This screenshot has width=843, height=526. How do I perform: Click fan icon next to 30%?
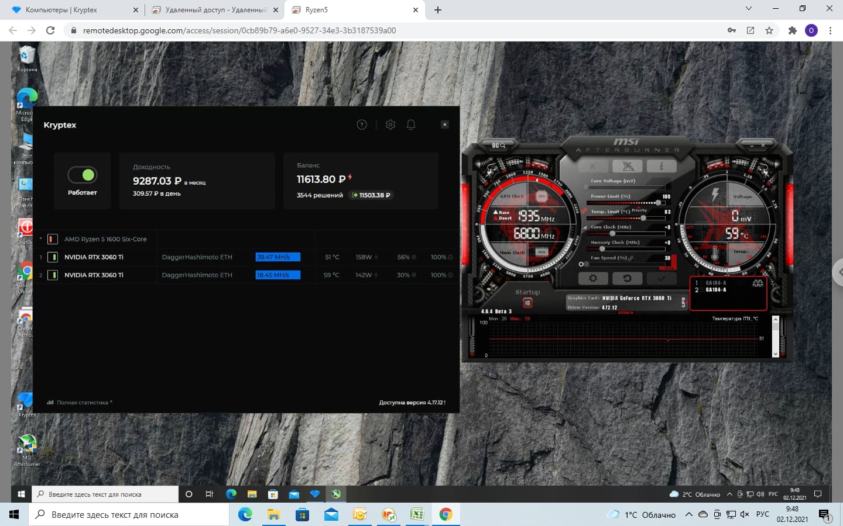tap(414, 275)
